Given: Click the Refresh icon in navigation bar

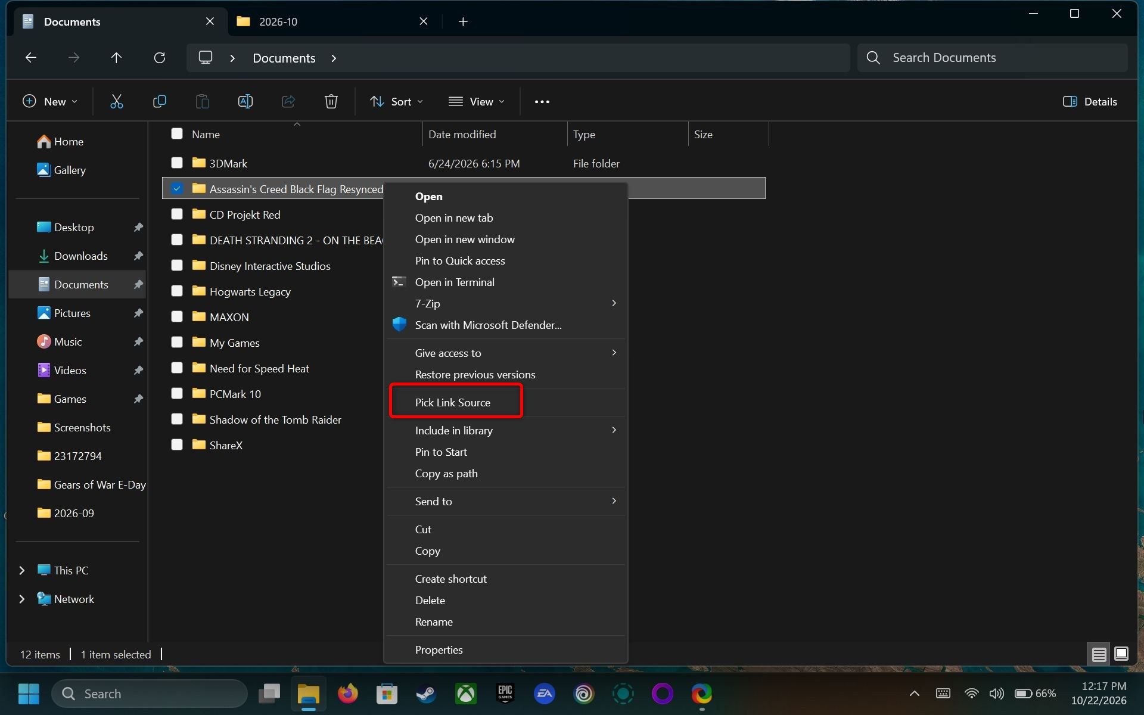Looking at the screenshot, I should click(159, 58).
